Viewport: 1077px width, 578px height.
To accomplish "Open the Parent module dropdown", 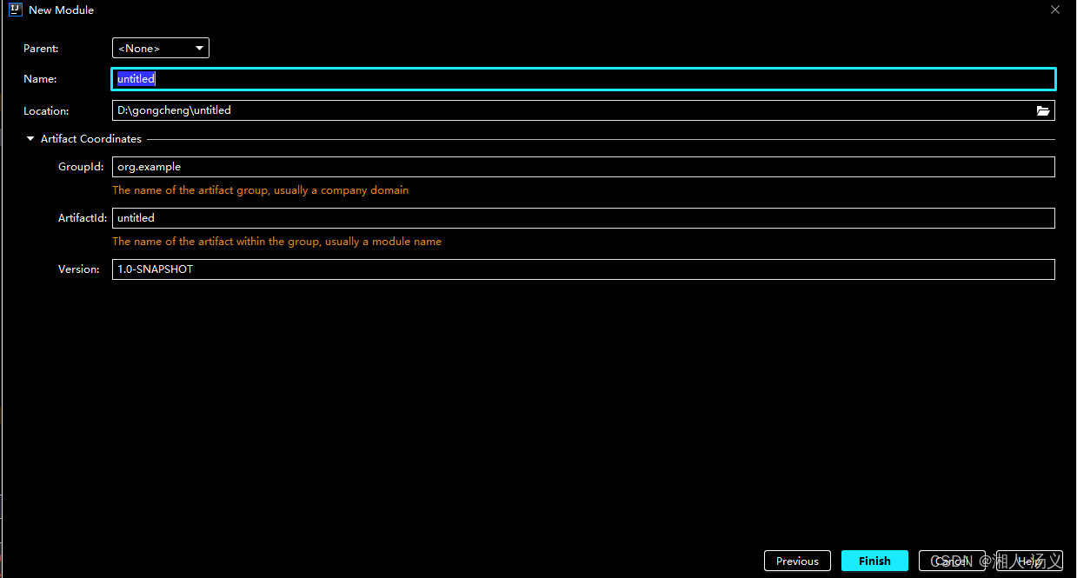I will [161, 49].
